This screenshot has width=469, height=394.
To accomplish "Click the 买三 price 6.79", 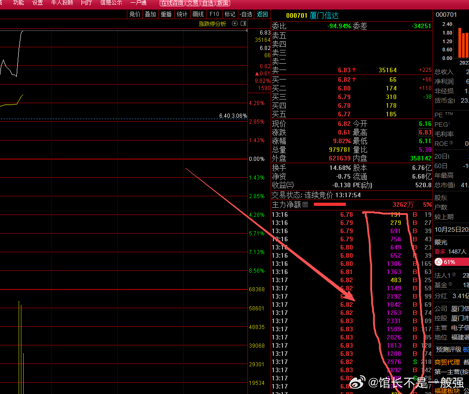I will (x=344, y=97).
